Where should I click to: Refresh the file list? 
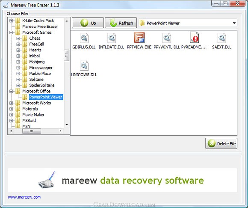pyautogui.click(x=121, y=23)
